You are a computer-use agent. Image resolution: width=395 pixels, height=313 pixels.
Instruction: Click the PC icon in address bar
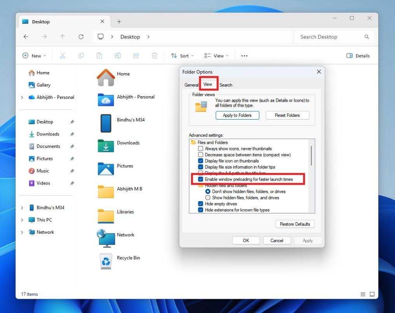point(101,37)
